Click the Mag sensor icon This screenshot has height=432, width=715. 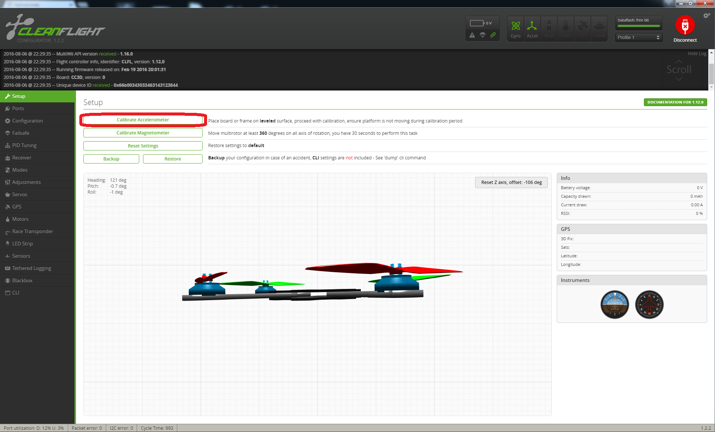point(549,28)
